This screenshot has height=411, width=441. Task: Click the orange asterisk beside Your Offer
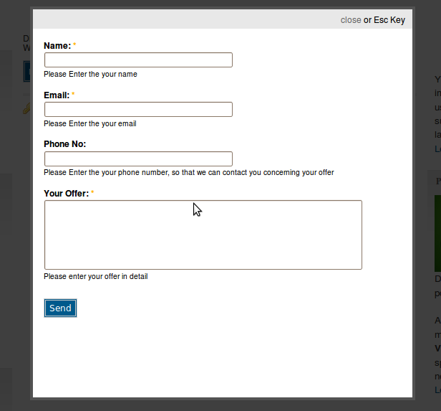[x=92, y=193]
